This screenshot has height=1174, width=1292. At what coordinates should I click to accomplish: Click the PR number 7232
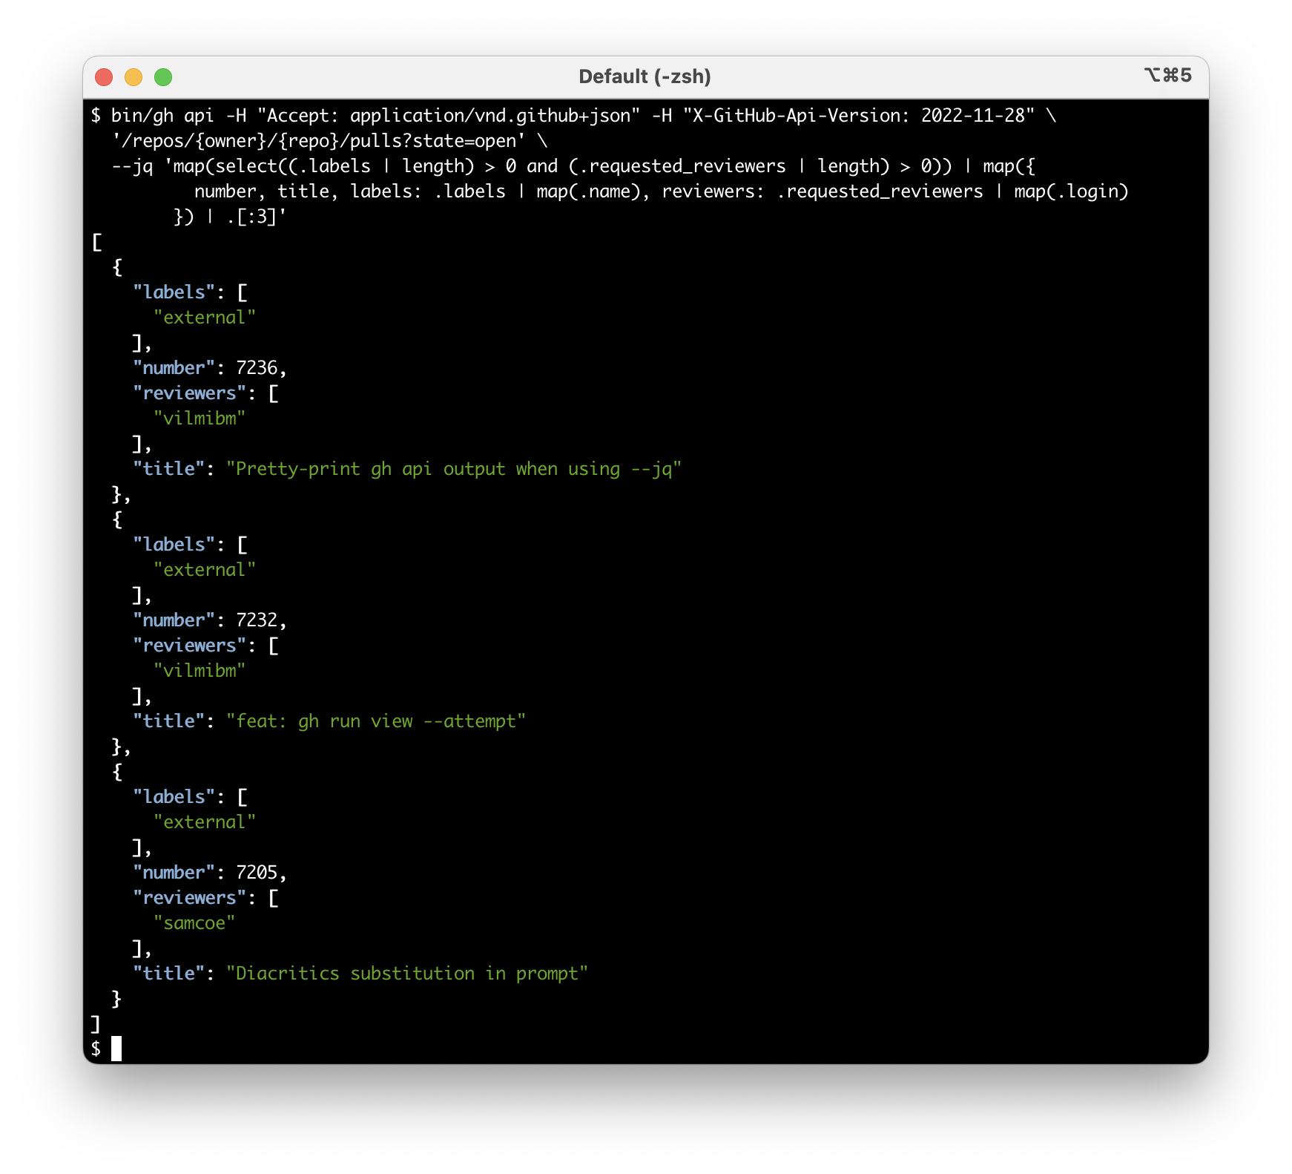point(257,620)
